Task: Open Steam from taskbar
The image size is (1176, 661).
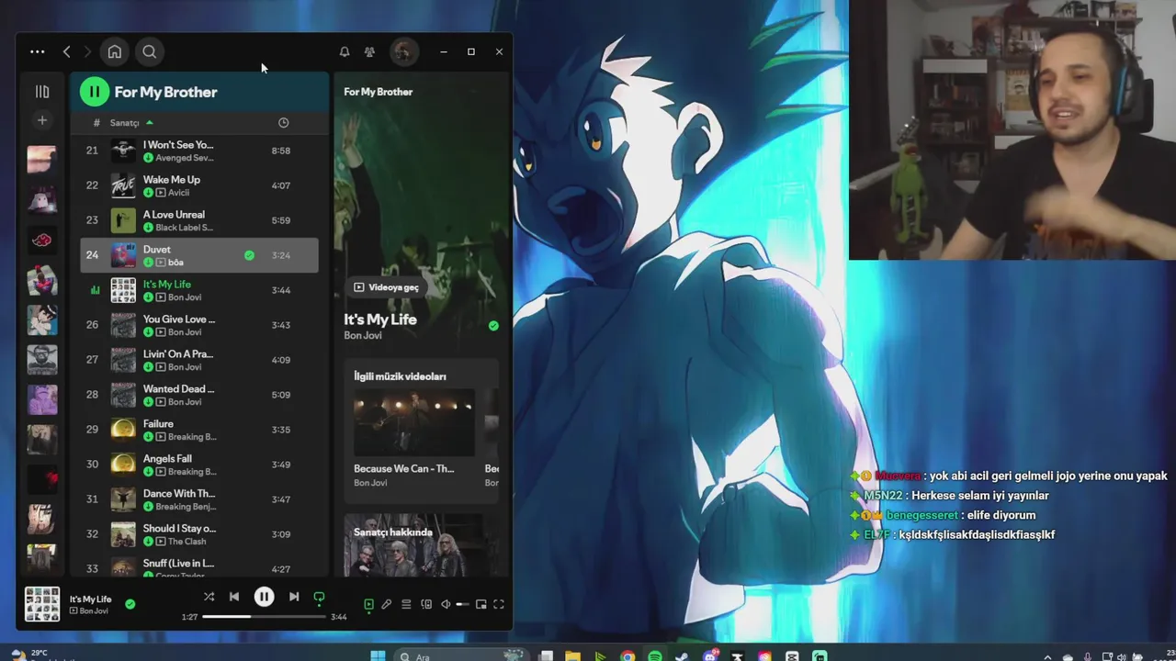Action: [682, 655]
